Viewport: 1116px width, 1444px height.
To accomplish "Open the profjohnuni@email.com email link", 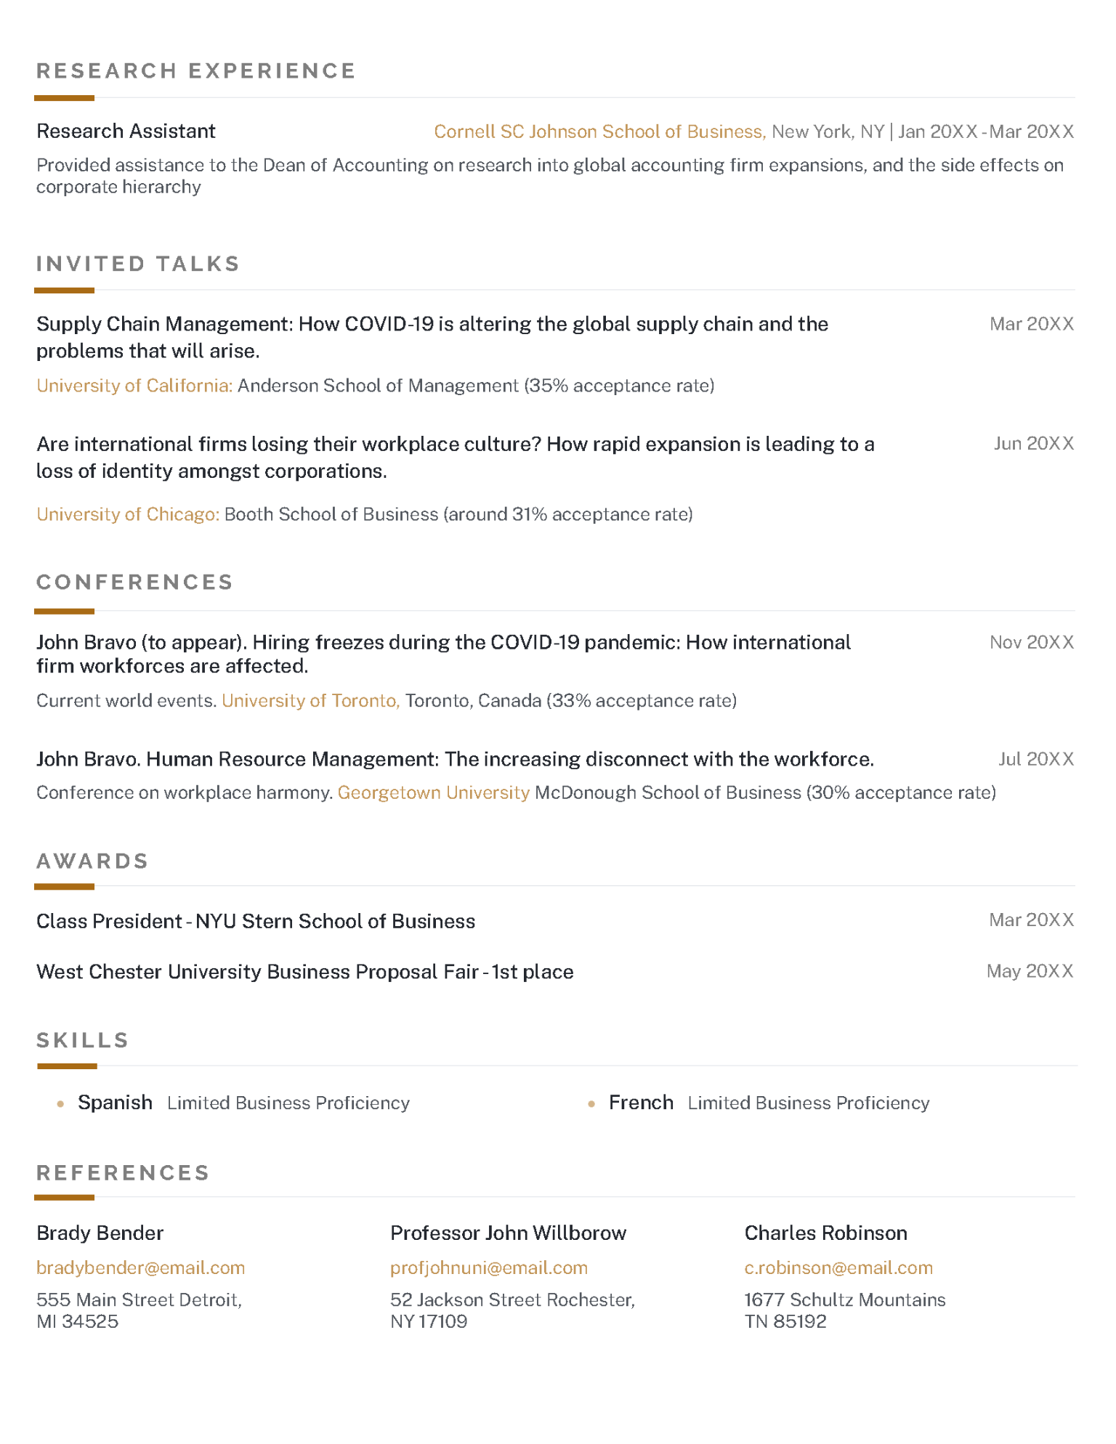I will pos(489,1267).
